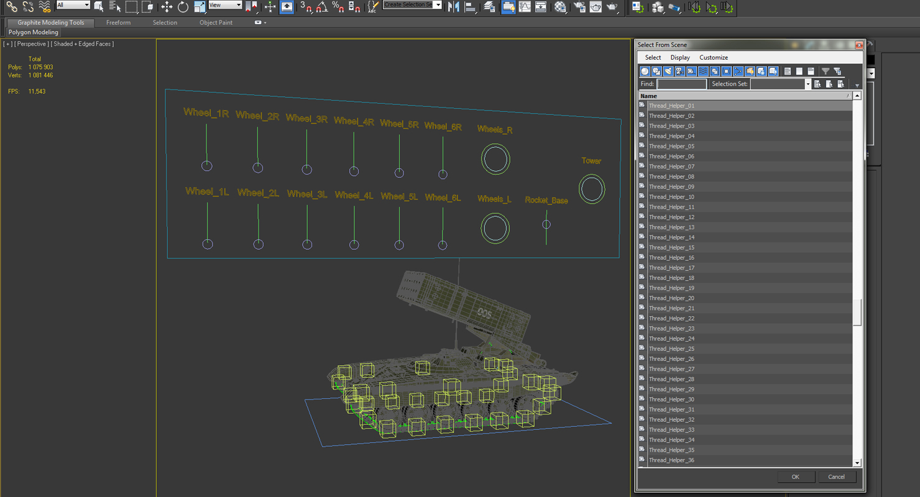The height and width of the screenshot is (497, 920).
Task: Select the Unlink Selection tool
Action: point(28,6)
